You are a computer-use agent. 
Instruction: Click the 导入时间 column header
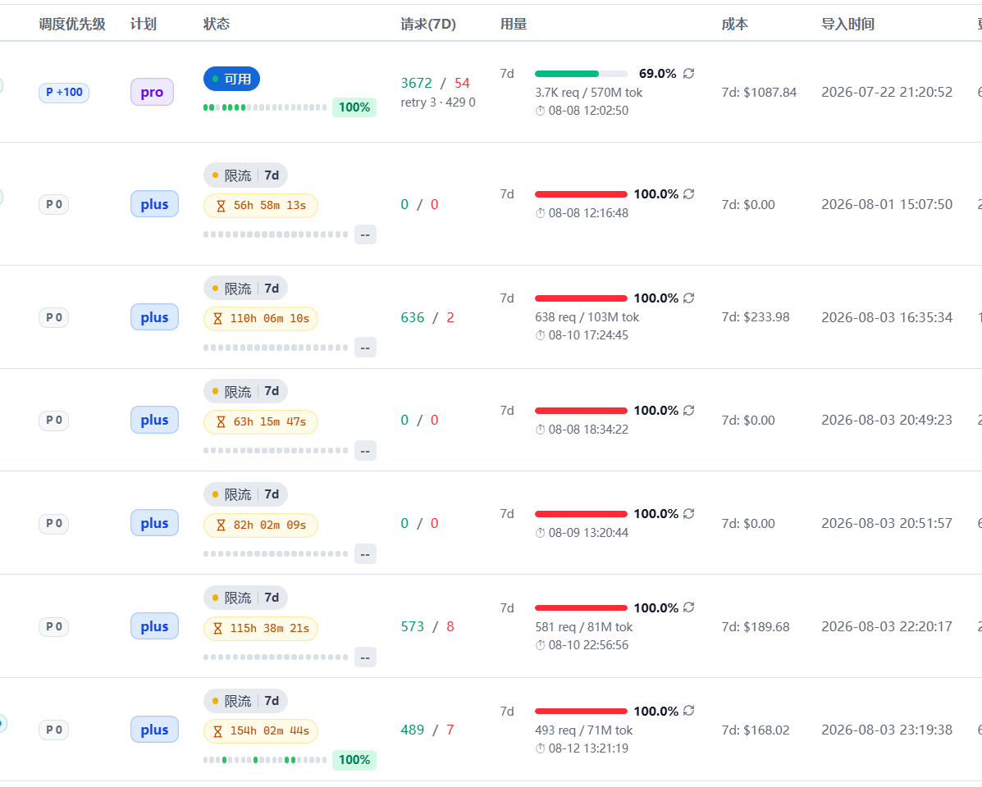coord(848,24)
